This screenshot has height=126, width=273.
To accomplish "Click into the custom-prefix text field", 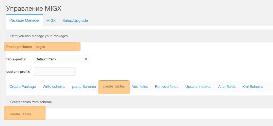I will click(55, 71).
